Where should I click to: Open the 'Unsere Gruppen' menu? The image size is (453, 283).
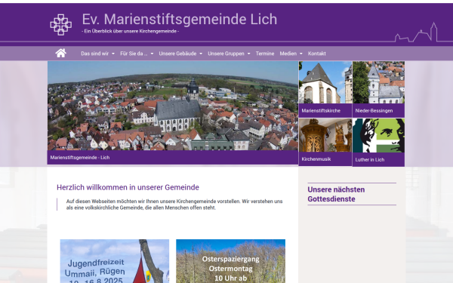226,54
